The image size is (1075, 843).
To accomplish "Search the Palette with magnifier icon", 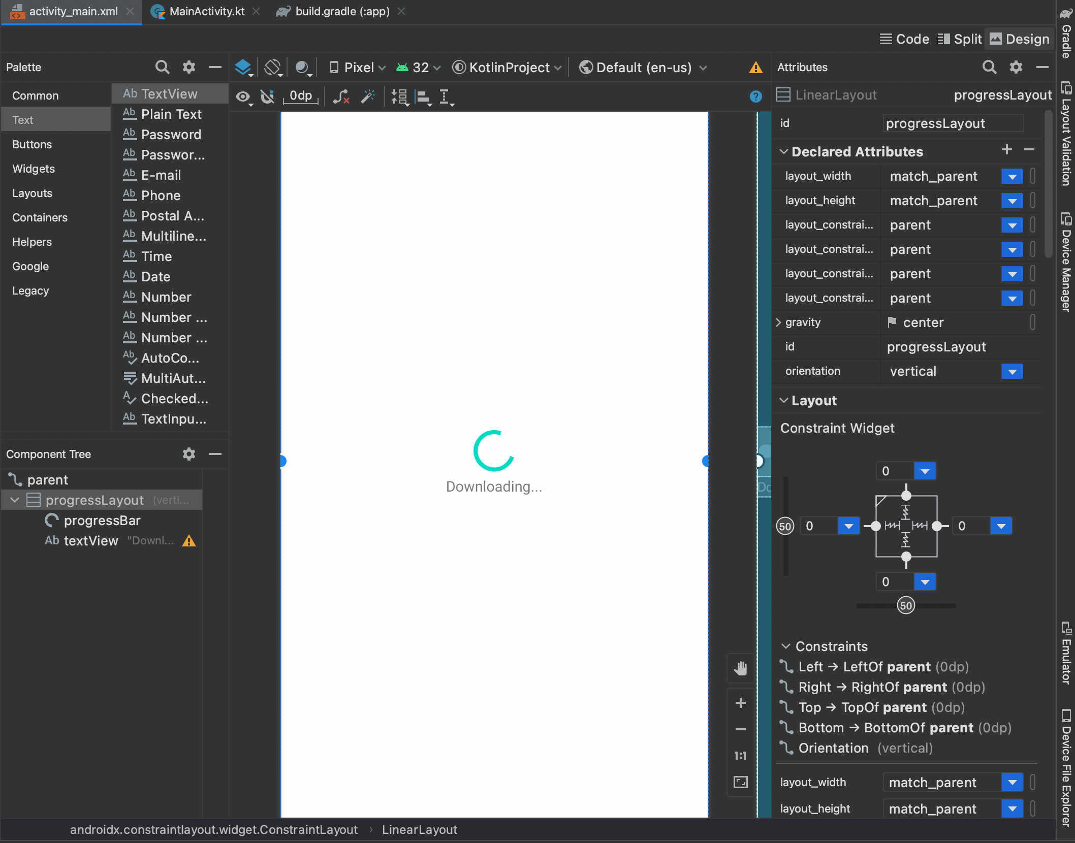I will 162,67.
